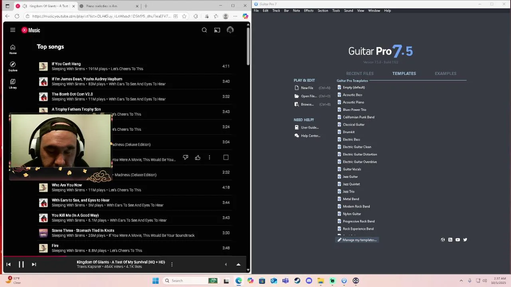Tick the checkbox on highlighted song row
The width and height of the screenshot is (511, 287).
tap(226, 157)
